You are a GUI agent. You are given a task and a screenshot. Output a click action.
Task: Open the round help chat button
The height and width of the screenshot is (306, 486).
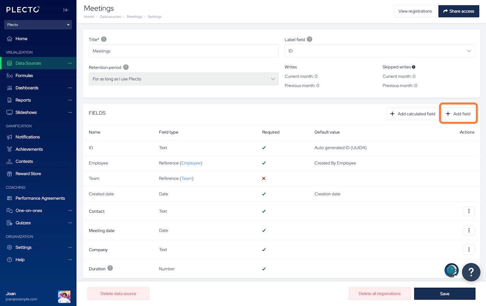[471, 272]
